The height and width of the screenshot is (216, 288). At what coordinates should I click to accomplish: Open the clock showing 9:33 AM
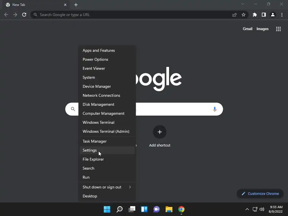[276, 209]
